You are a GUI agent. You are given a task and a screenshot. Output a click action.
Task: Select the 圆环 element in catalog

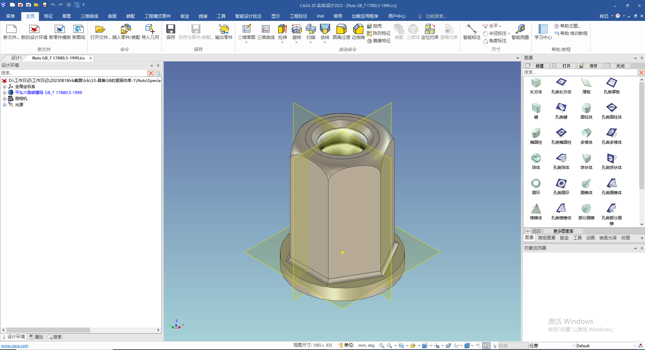pos(536,187)
